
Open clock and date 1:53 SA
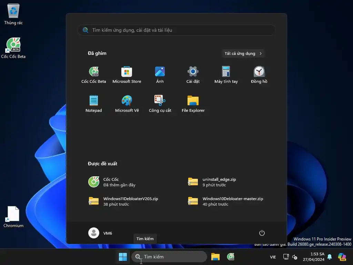pyautogui.click(x=314, y=257)
